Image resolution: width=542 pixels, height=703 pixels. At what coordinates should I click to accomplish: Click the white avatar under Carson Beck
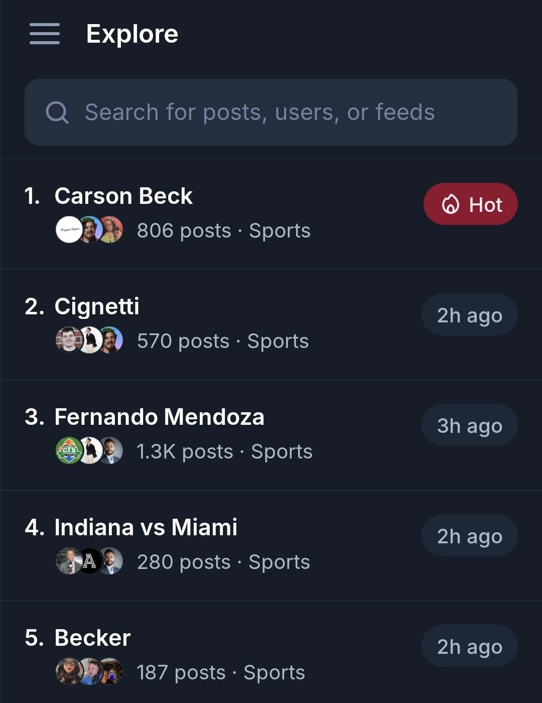(x=69, y=230)
